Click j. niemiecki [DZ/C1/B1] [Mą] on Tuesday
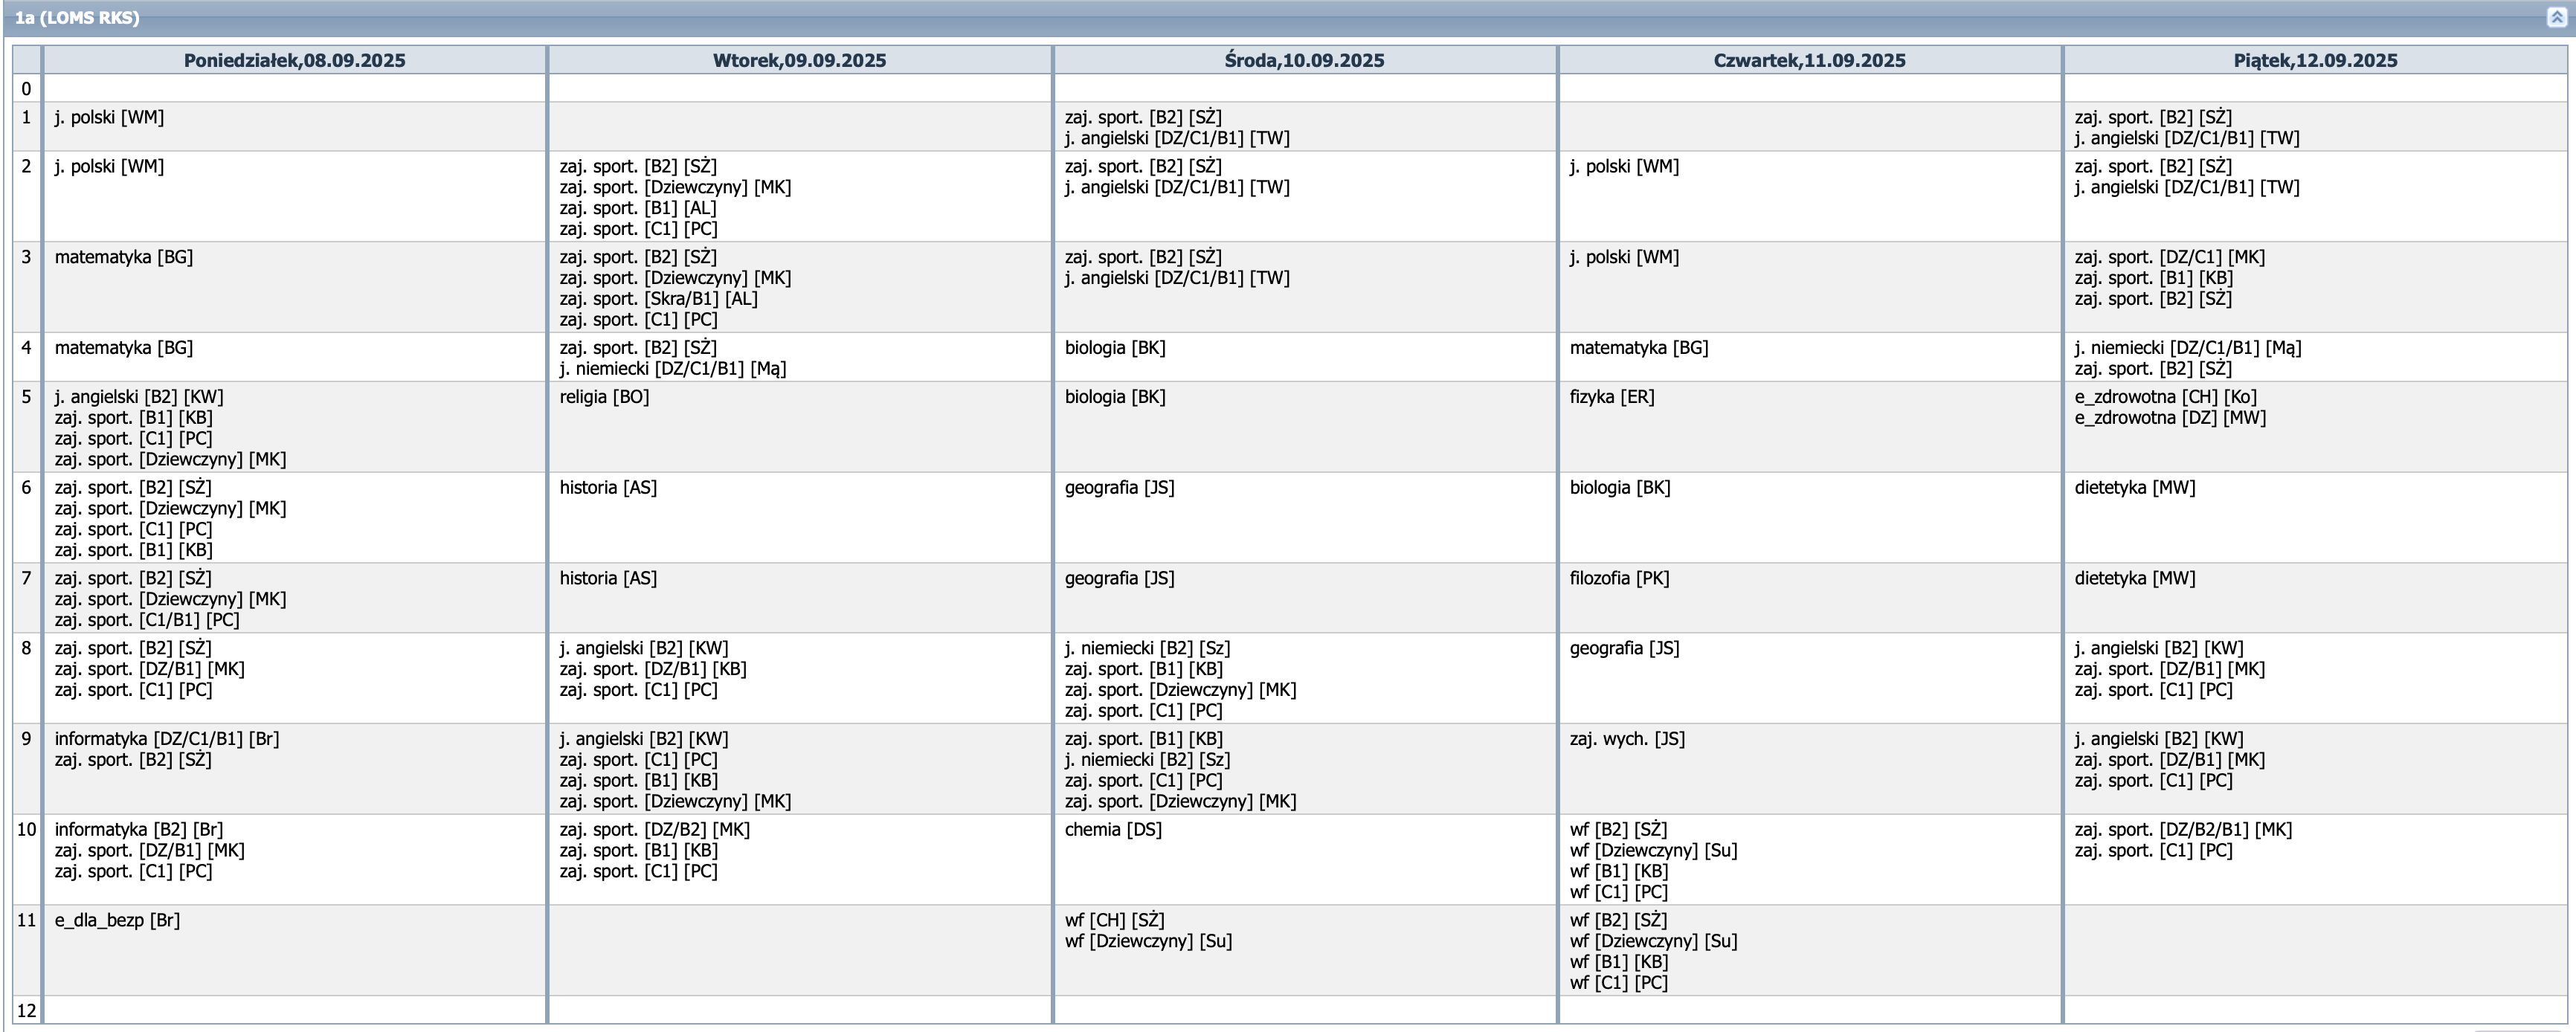This screenshot has width=2576, height=1032. pyautogui.click(x=673, y=369)
